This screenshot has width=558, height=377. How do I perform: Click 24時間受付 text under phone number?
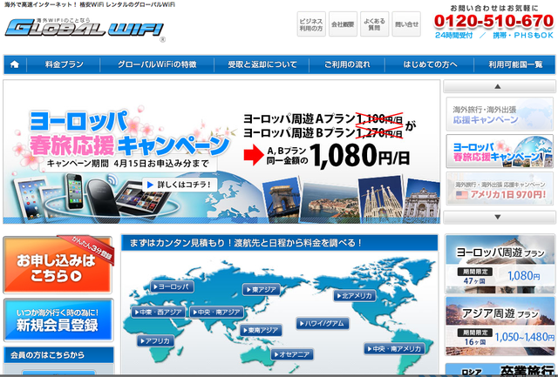click(453, 35)
